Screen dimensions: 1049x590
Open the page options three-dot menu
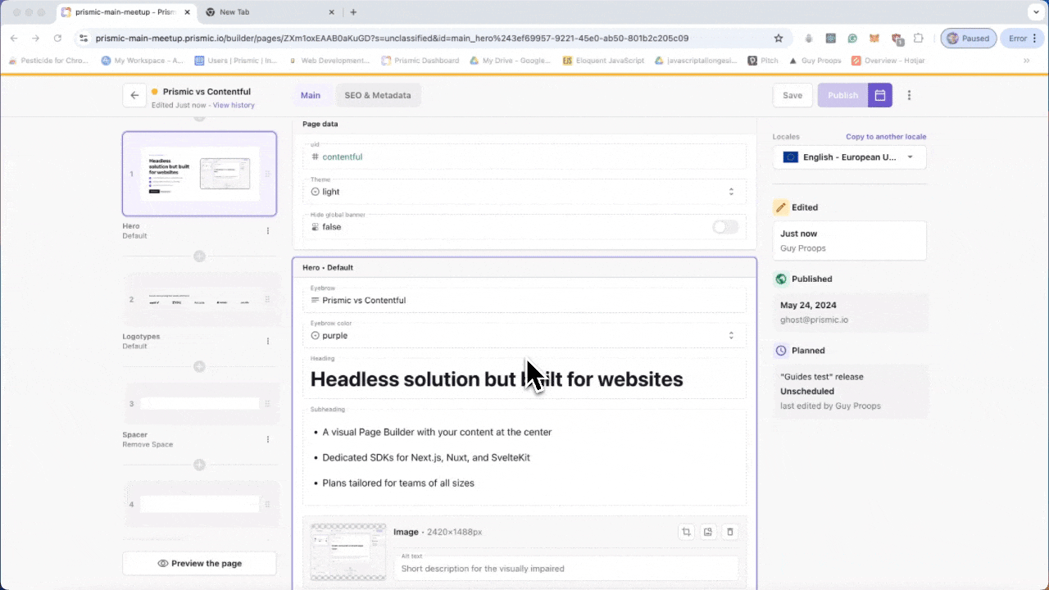(909, 95)
